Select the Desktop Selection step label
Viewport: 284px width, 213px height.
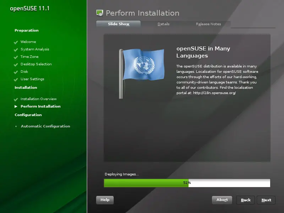click(x=36, y=64)
